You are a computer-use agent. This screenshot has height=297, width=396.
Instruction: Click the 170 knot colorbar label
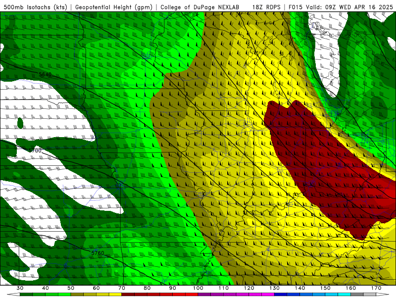click(376, 288)
